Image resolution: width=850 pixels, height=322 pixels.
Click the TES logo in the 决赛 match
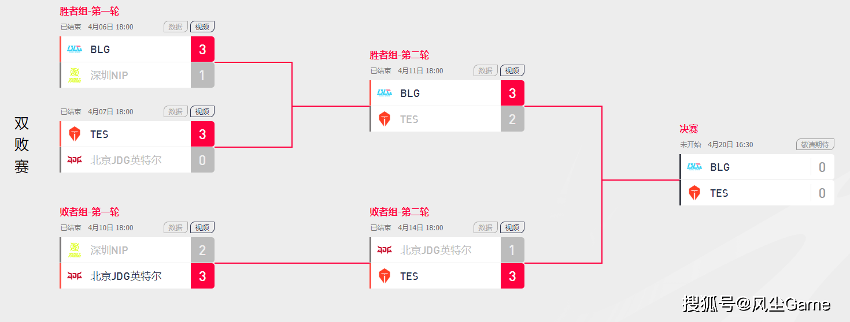click(694, 193)
